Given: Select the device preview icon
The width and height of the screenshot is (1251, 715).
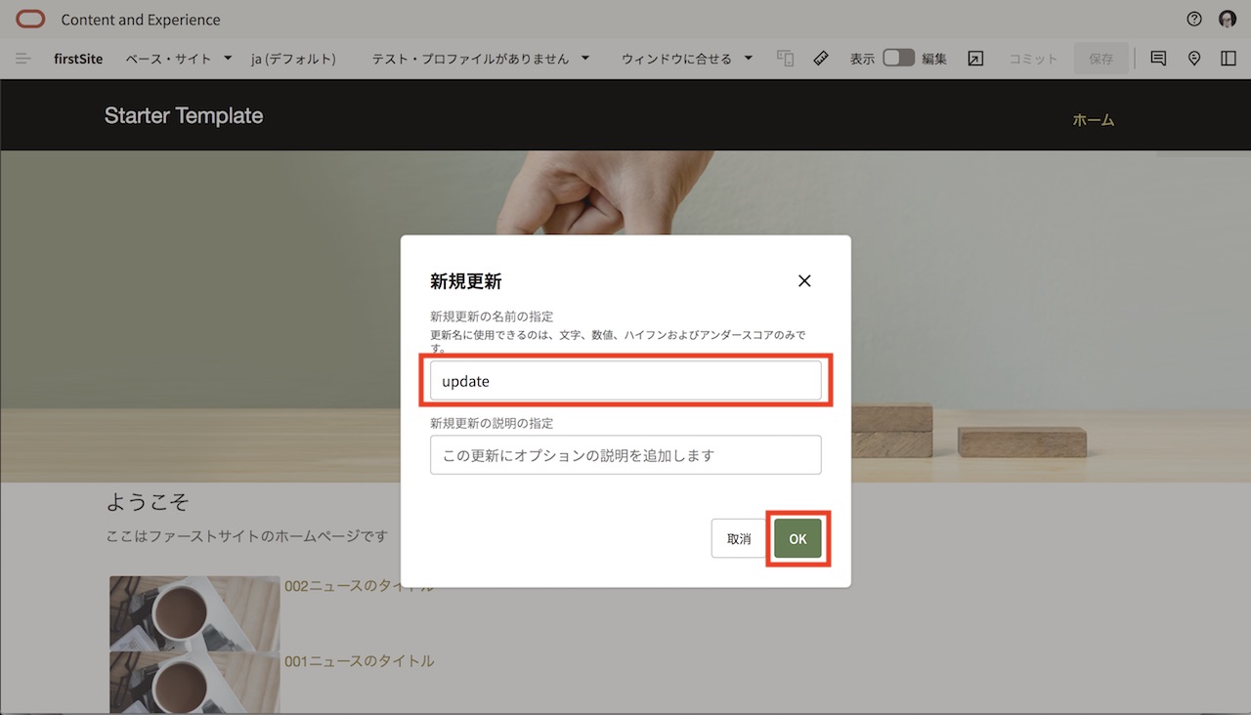Looking at the screenshot, I should tap(785, 58).
